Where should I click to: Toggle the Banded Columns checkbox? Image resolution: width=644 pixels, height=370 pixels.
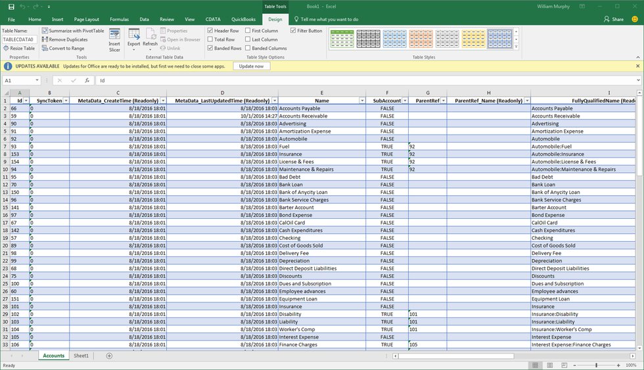click(x=248, y=48)
